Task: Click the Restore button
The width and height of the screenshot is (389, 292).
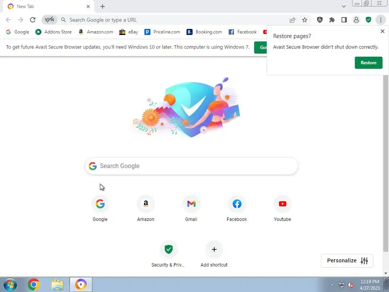Action: pyautogui.click(x=368, y=63)
